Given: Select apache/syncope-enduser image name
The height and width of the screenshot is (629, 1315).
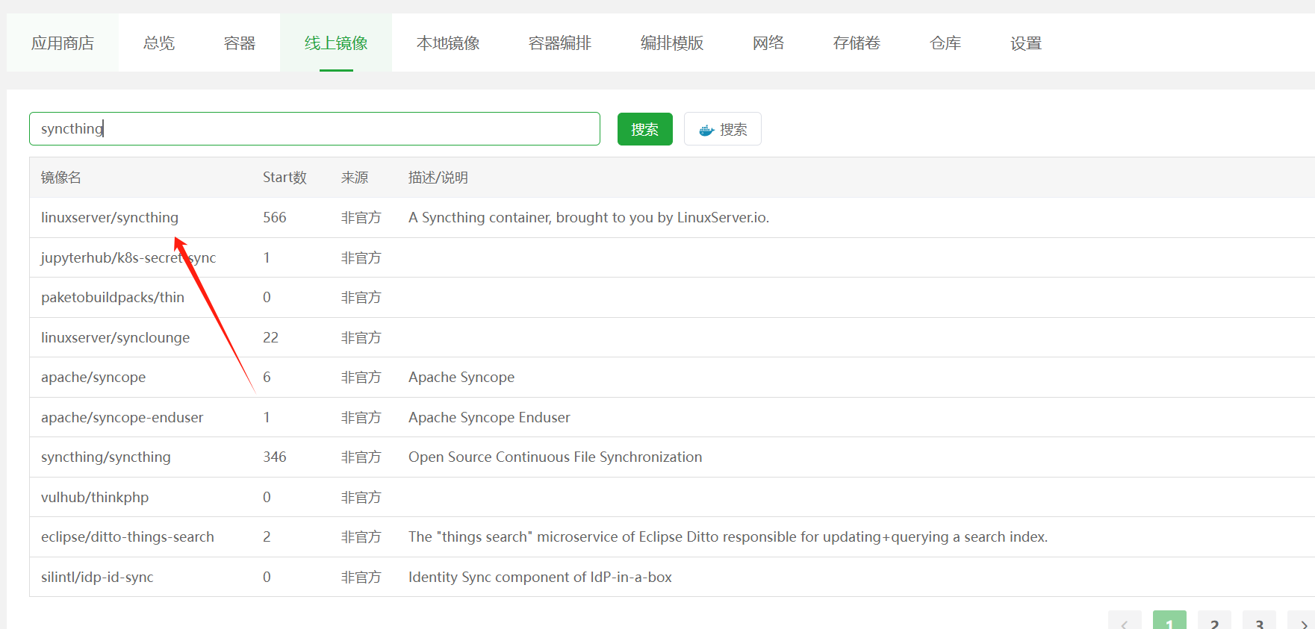Looking at the screenshot, I should pos(122,417).
